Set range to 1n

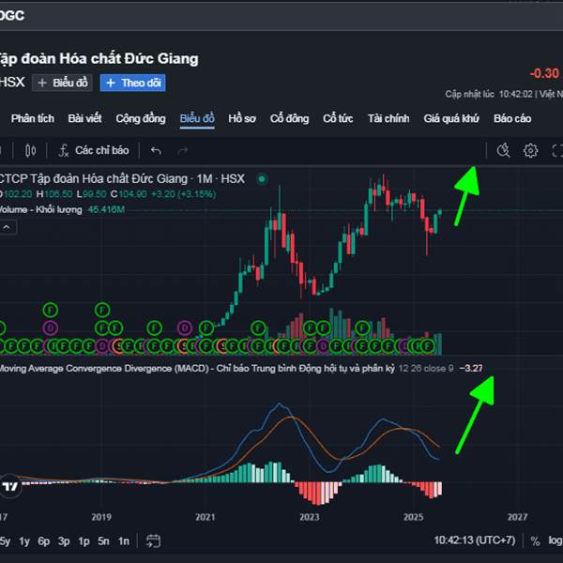point(124,541)
